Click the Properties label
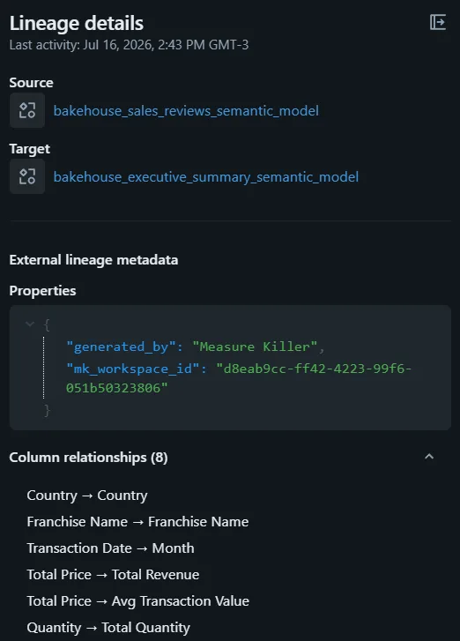The width and height of the screenshot is (460, 641). tap(42, 291)
